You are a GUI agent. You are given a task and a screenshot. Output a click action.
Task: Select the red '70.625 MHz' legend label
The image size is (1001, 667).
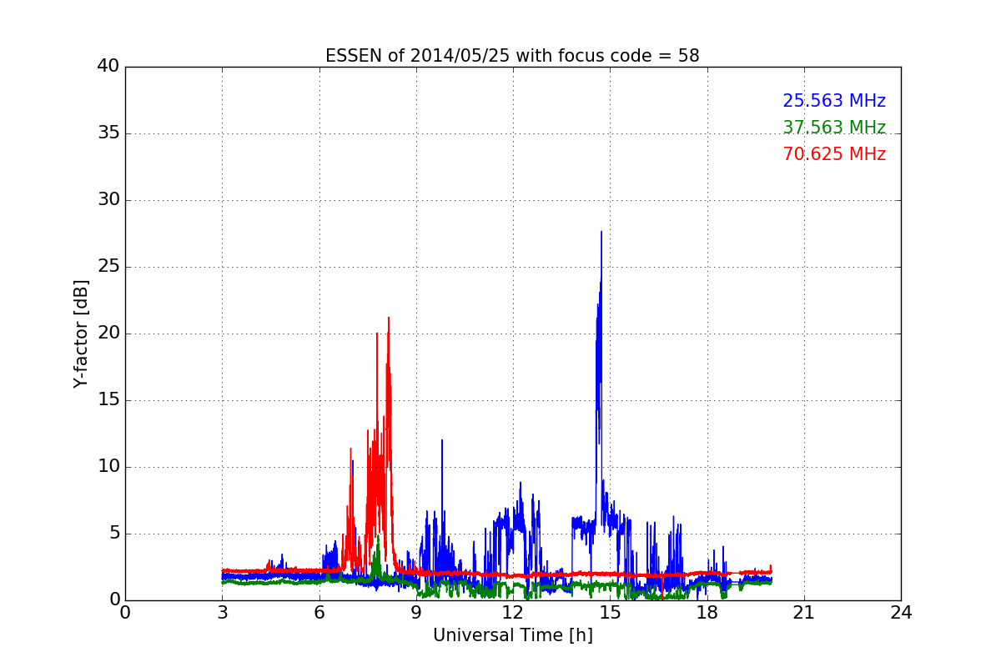tap(834, 154)
